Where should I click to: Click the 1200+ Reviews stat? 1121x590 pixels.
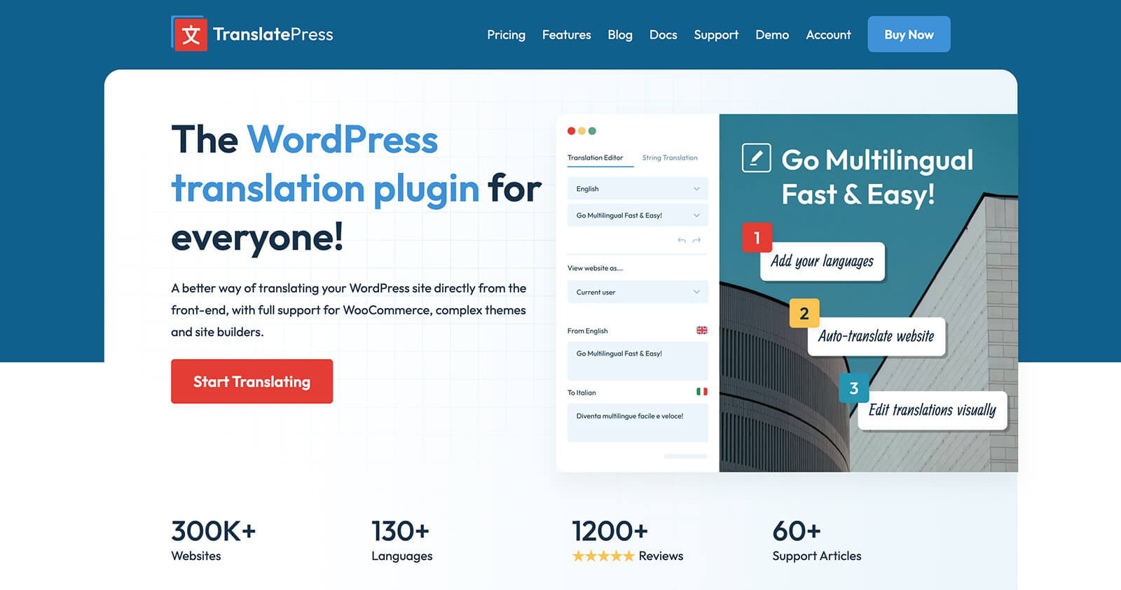pos(627,540)
